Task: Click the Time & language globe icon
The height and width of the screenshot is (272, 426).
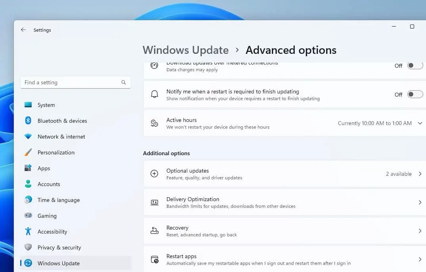Action: (28, 200)
